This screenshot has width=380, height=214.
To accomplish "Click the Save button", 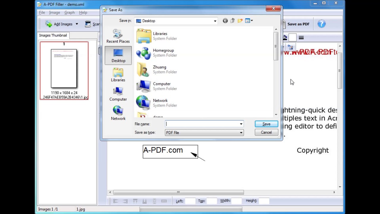I will point(266,124).
